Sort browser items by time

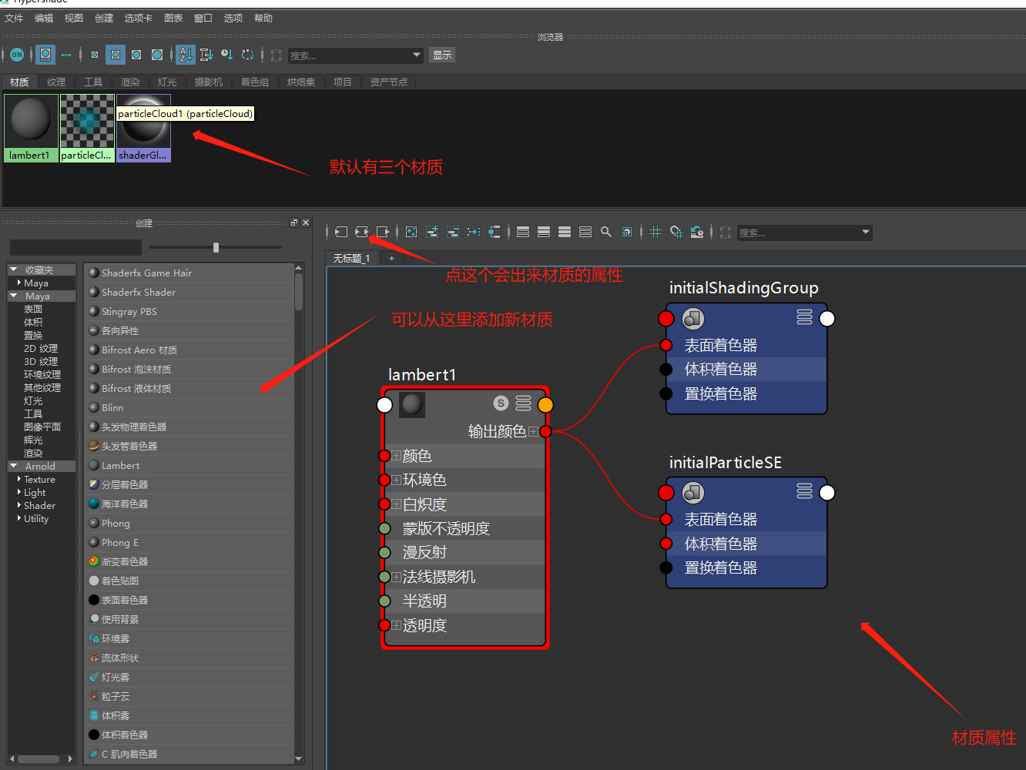[x=226, y=55]
